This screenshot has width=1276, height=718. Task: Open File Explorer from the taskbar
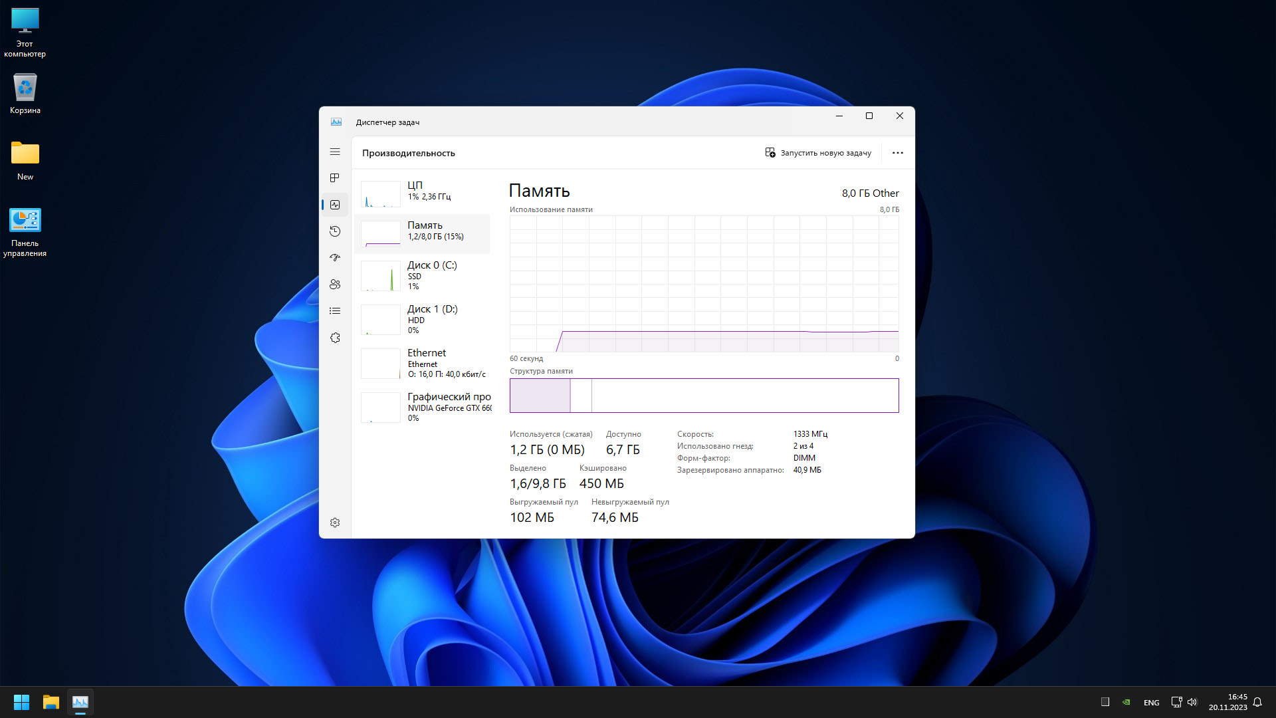pyautogui.click(x=51, y=702)
